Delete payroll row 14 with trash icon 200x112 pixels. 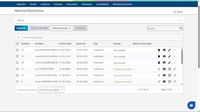click(159, 50)
